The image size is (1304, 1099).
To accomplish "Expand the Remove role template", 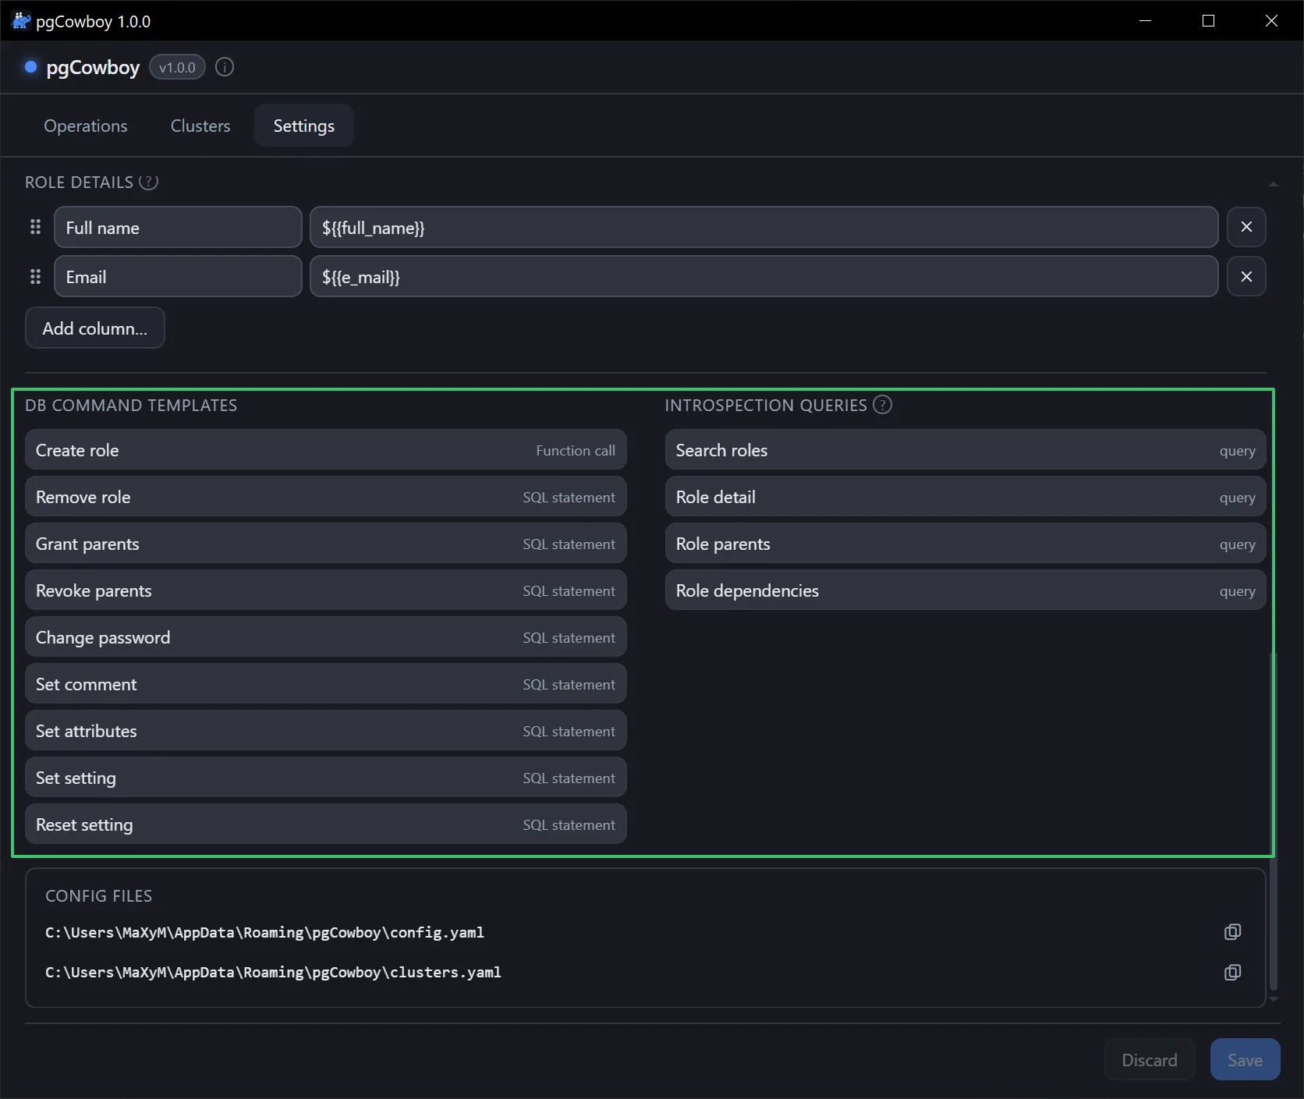I will point(326,497).
